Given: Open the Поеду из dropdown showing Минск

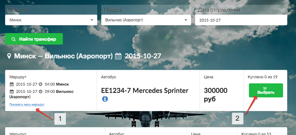Looking at the screenshot, I should click(51, 20).
